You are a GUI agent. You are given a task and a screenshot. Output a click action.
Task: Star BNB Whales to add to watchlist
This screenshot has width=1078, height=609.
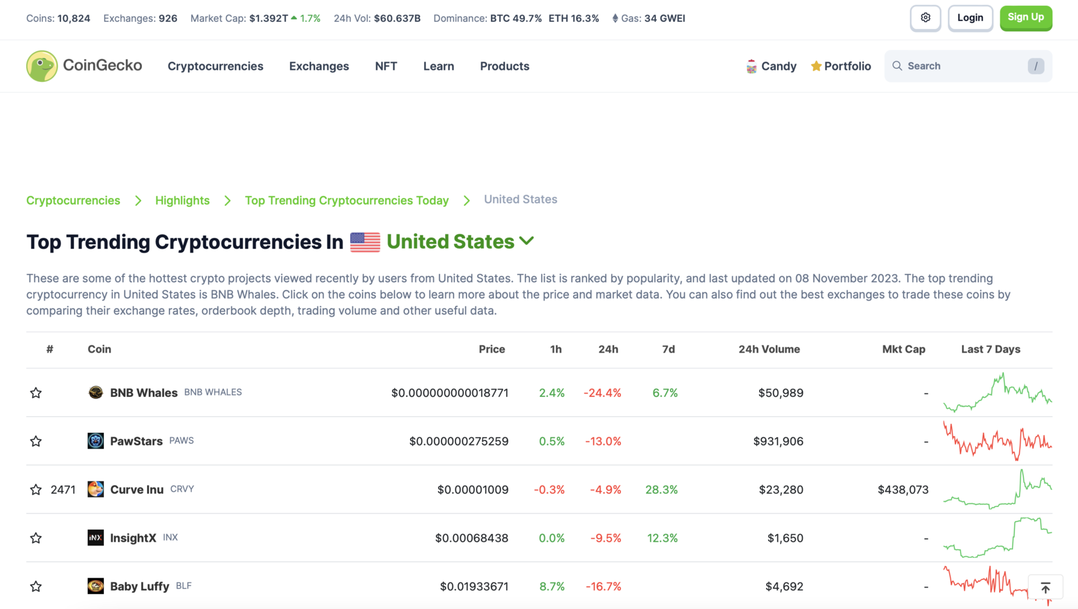point(36,392)
